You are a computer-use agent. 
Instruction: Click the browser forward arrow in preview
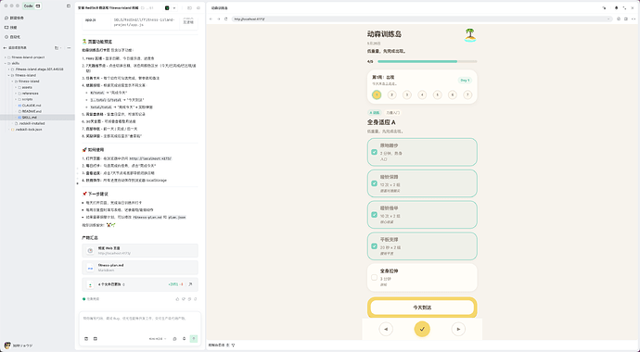218,19
